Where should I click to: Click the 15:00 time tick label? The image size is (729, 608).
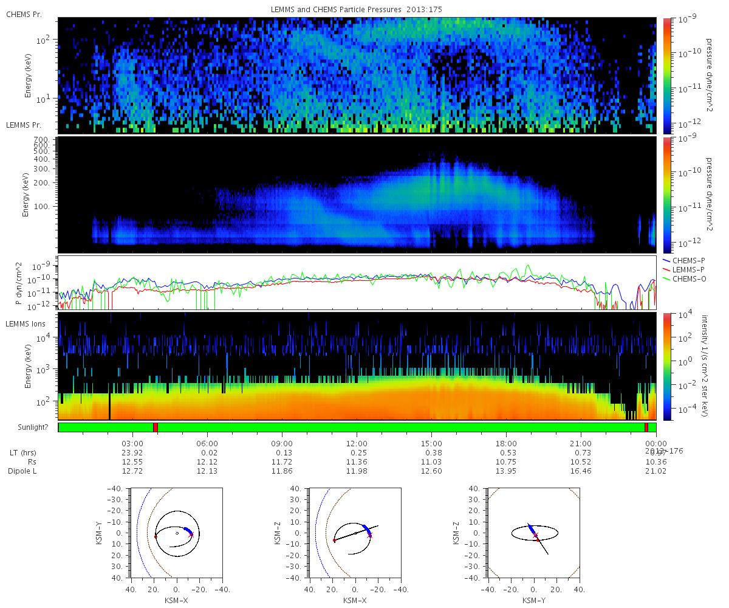431,444
